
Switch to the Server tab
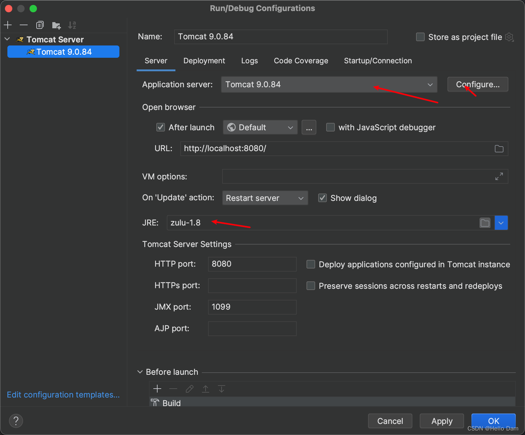click(156, 61)
